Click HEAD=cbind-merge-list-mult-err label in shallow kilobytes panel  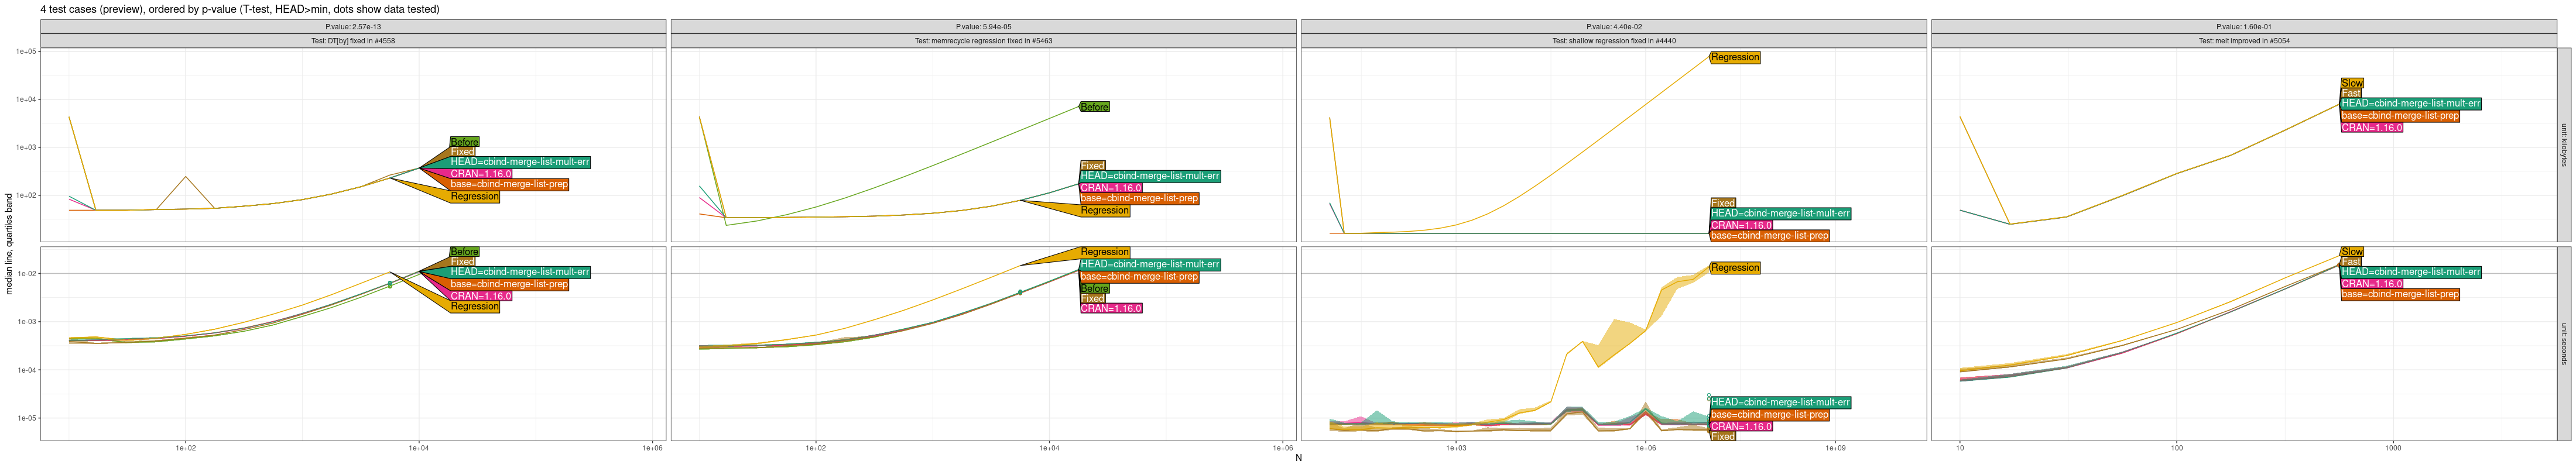[1780, 213]
